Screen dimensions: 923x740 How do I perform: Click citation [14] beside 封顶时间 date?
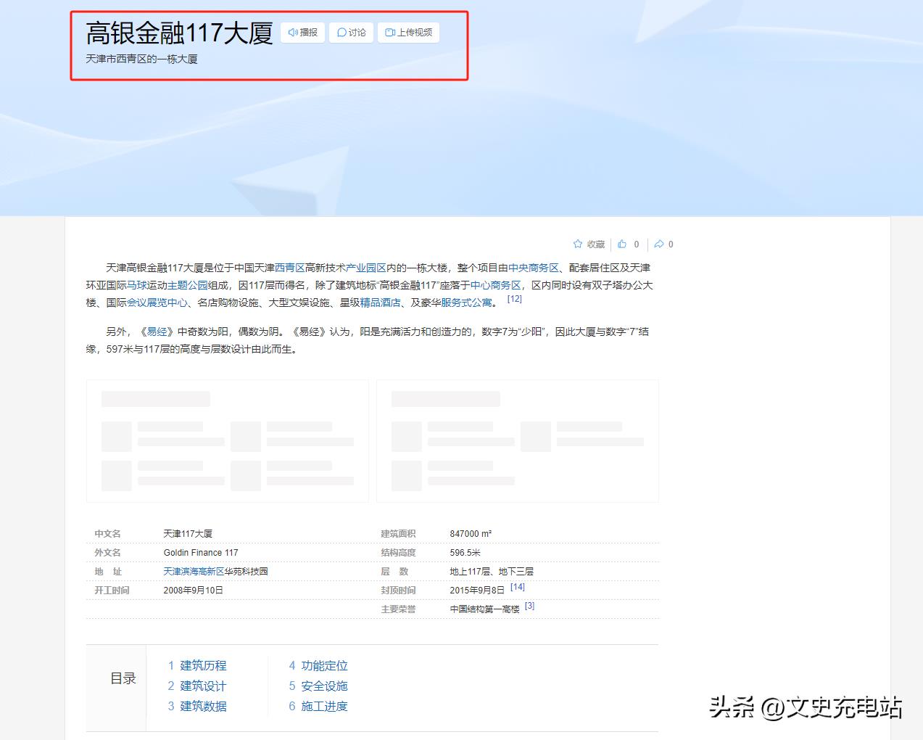pos(517,587)
